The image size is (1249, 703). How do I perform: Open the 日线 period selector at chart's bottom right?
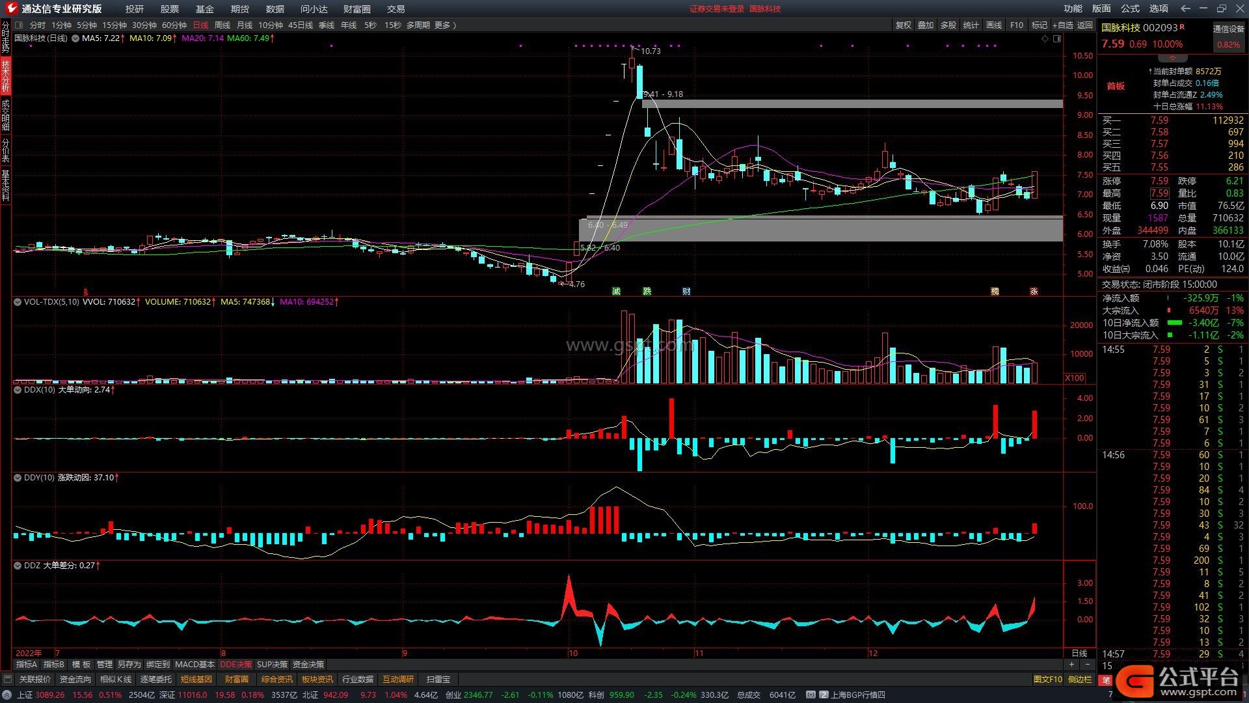(x=1079, y=653)
